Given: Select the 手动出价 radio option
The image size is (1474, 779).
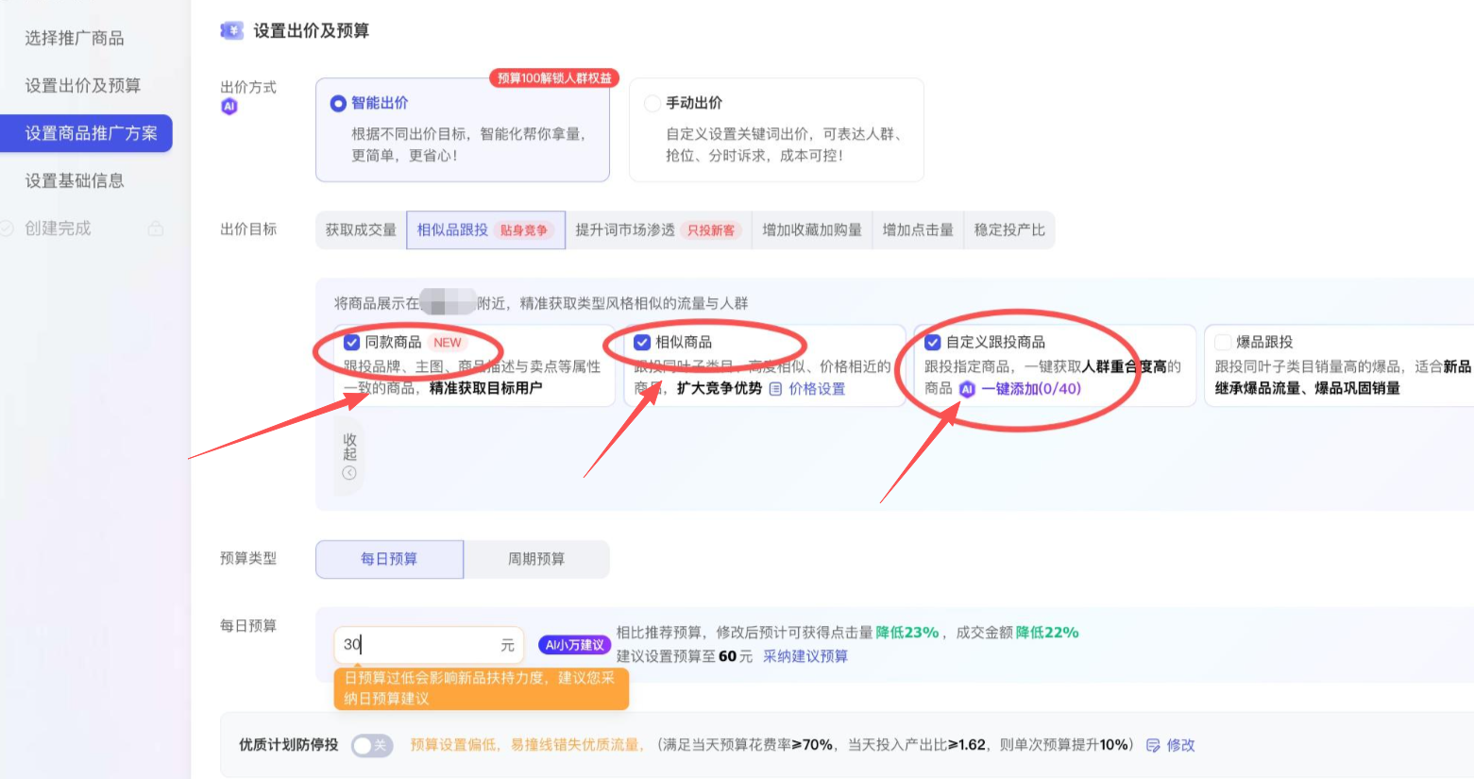Looking at the screenshot, I should (x=652, y=103).
